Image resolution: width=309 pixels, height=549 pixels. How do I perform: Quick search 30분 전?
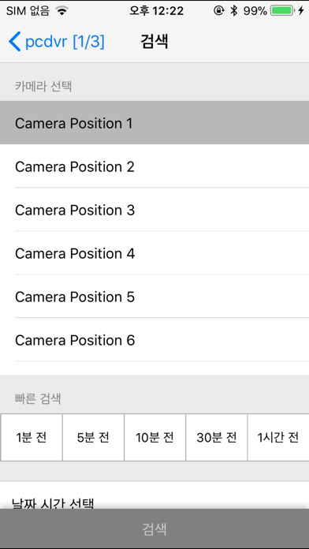(217, 437)
